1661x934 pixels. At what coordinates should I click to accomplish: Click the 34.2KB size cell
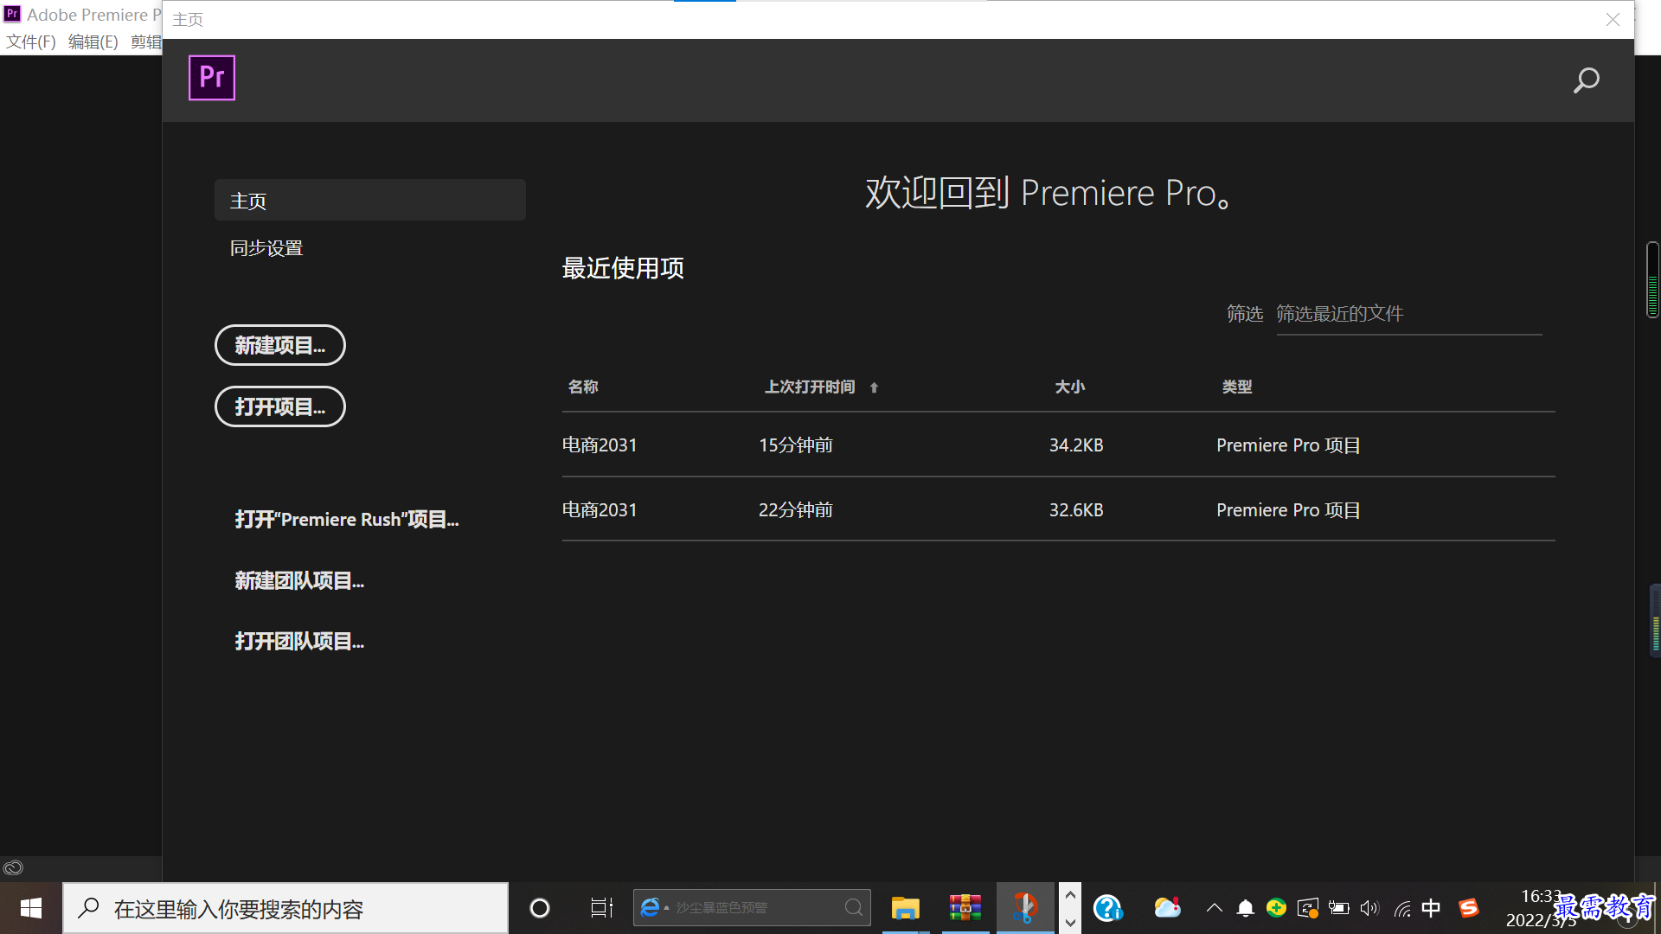(x=1076, y=445)
